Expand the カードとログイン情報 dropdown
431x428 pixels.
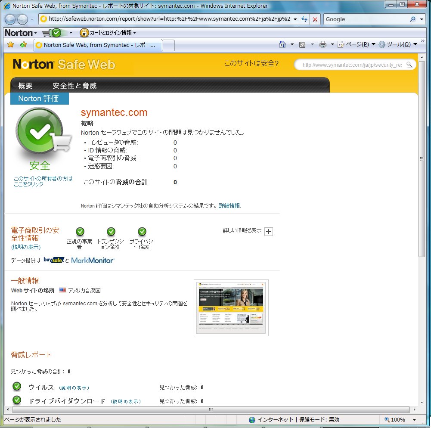click(x=134, y=33)
